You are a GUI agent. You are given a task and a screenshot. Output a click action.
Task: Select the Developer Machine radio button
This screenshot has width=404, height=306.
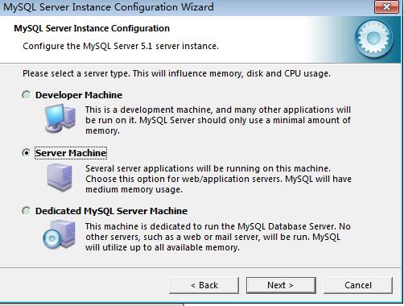pyautogui.click(x=27, y=95)
